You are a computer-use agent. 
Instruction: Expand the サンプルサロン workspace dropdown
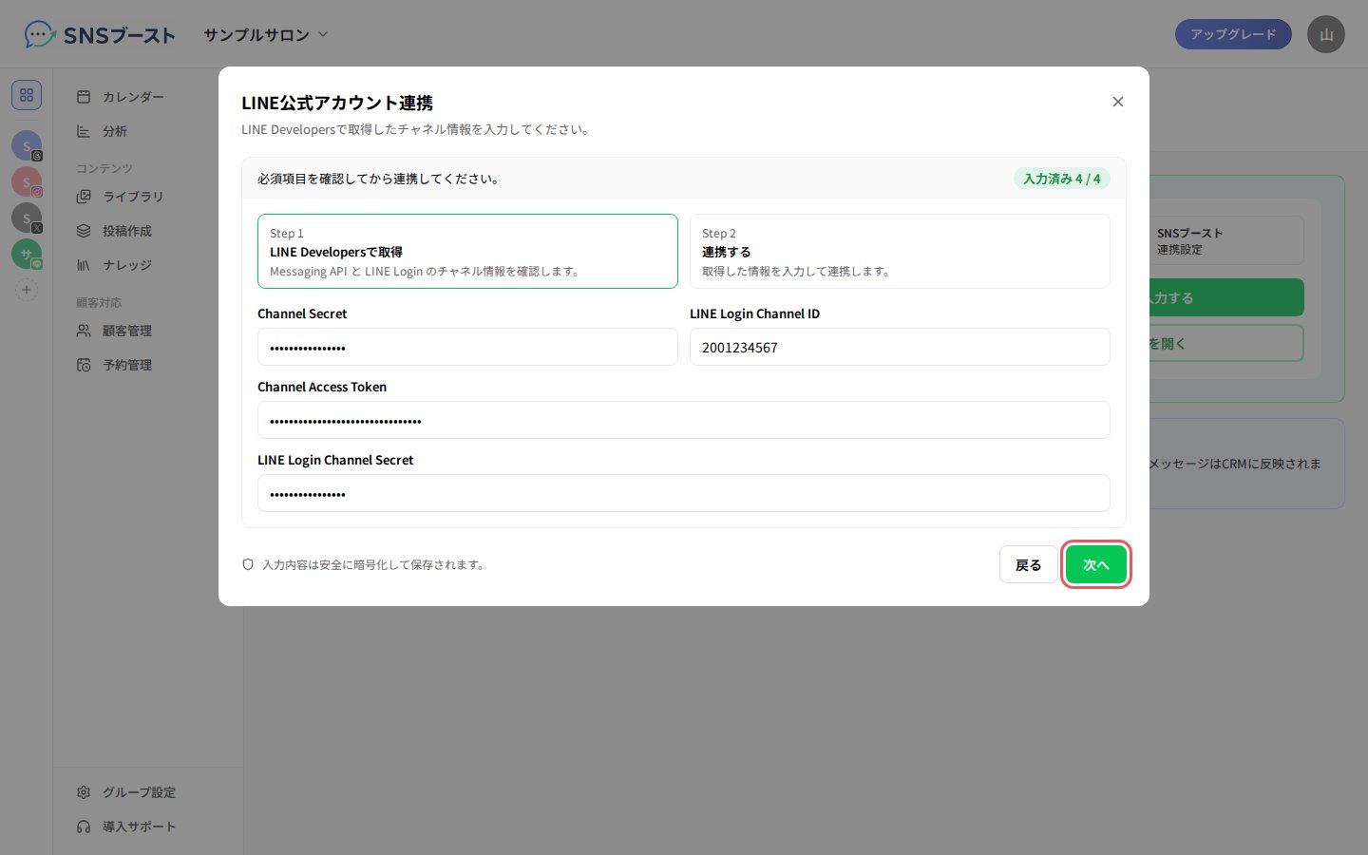click(266, 35)
